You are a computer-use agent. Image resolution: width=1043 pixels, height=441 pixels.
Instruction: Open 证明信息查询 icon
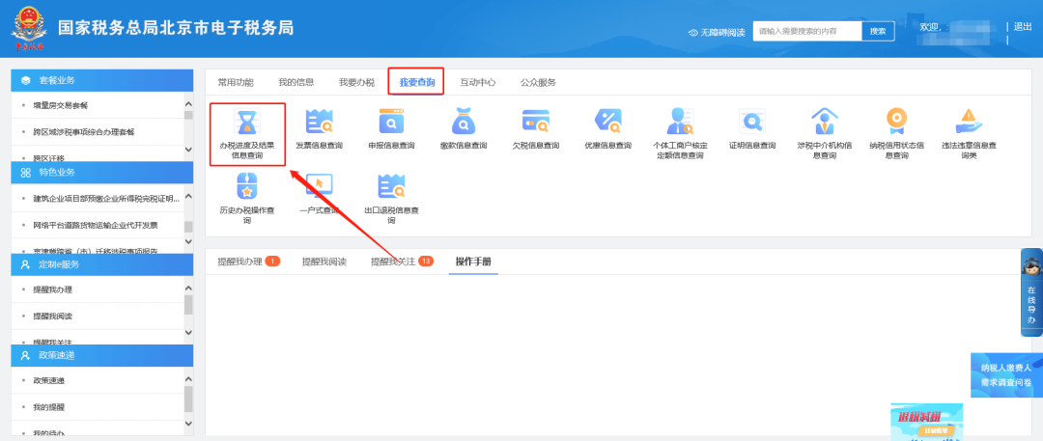pyautogui.click(x=752, y=121)
